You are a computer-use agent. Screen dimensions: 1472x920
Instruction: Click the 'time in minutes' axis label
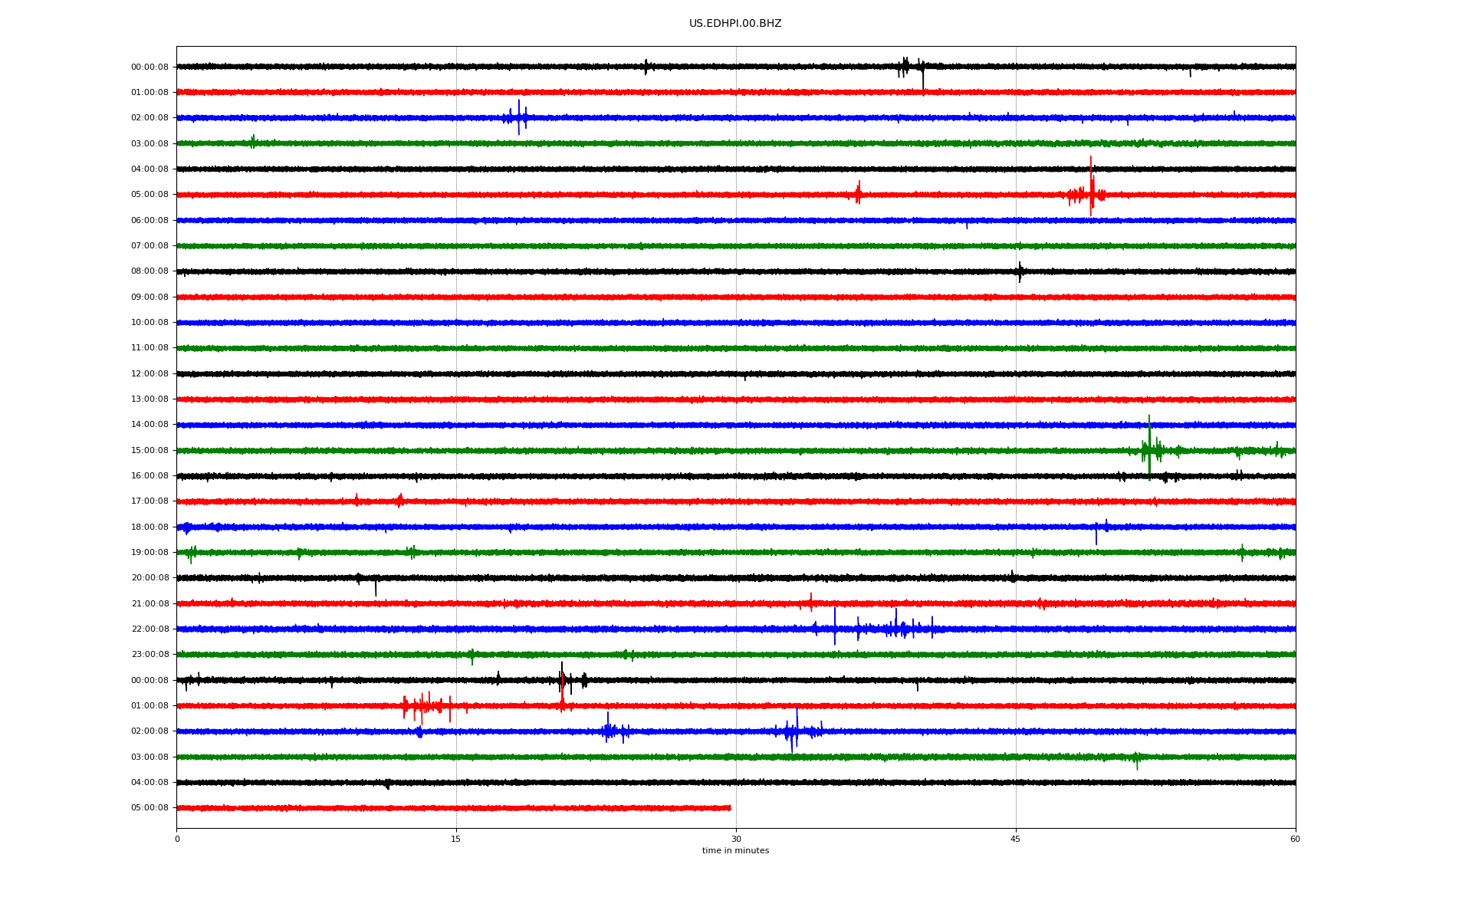click(735, 851)
